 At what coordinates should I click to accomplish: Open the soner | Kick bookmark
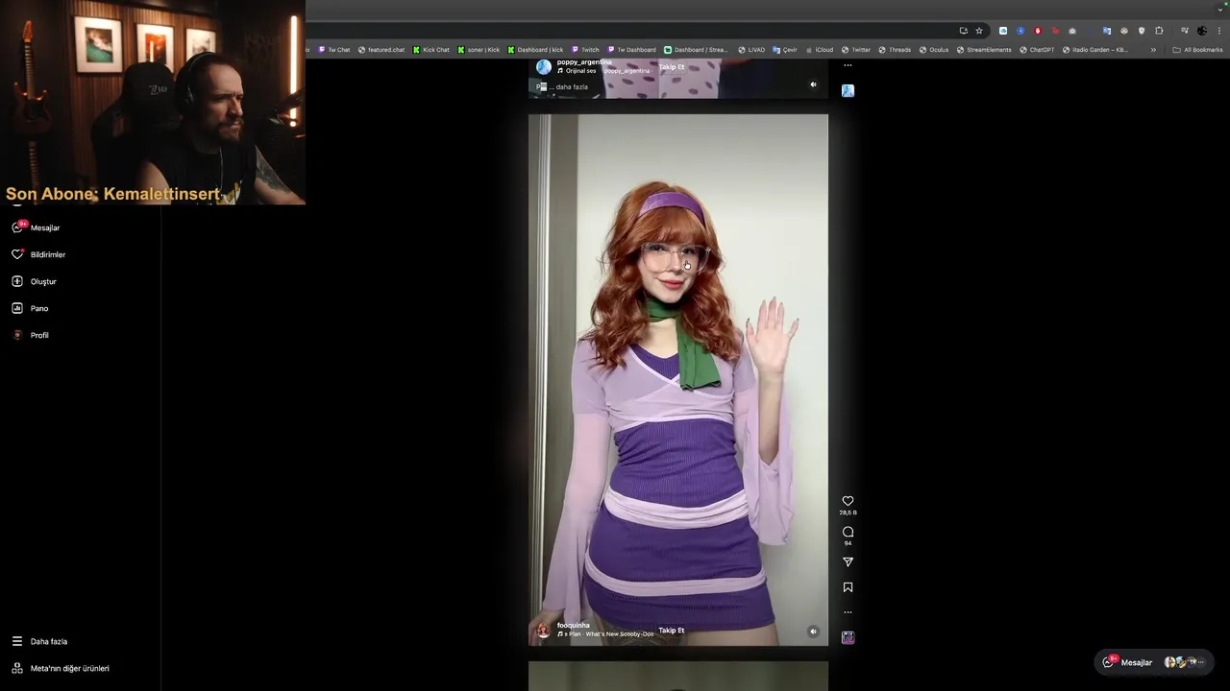479,50
